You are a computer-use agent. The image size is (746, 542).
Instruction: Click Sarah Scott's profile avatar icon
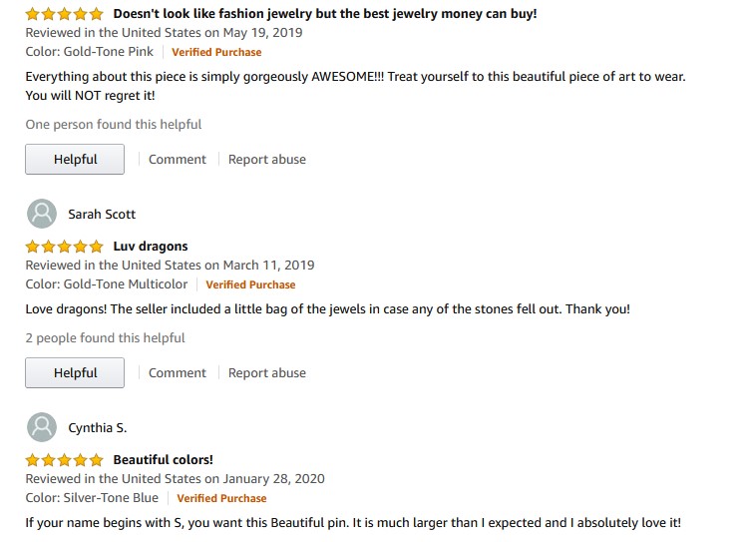pyautogui.click(x=42, y=214)
